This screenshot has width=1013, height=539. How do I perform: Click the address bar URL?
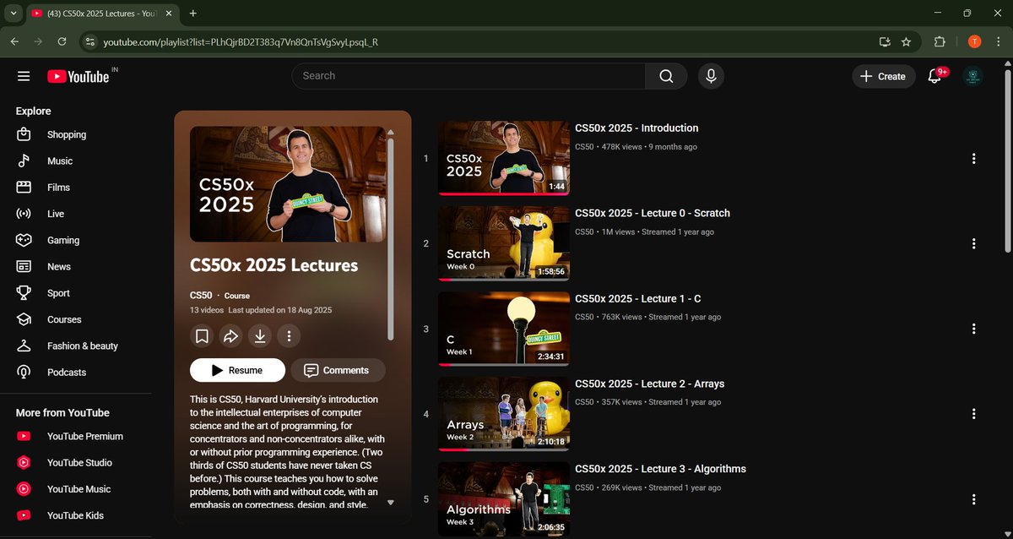[x=241, y=41]
